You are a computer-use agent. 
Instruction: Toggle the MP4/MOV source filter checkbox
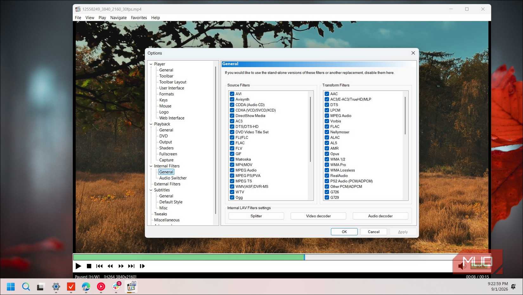pyautogui.click(x=232, y=165)
